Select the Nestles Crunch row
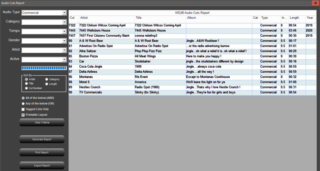The height and width of the screenshot is (171, 320). pyautogui.click(x=192, y=87)
